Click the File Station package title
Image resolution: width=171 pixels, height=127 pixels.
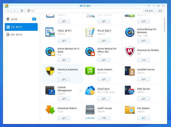(143, 108)
